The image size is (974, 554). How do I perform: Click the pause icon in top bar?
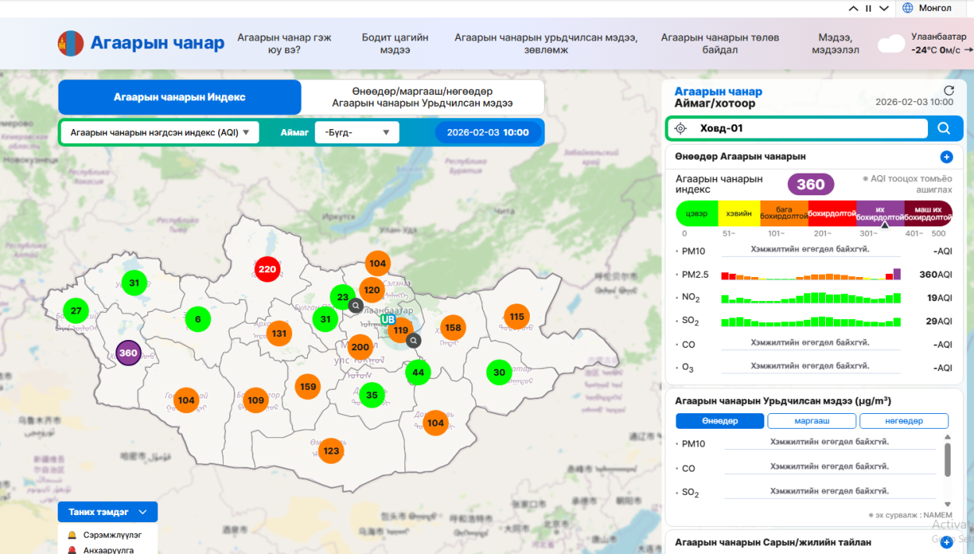(x=869, y=9)
